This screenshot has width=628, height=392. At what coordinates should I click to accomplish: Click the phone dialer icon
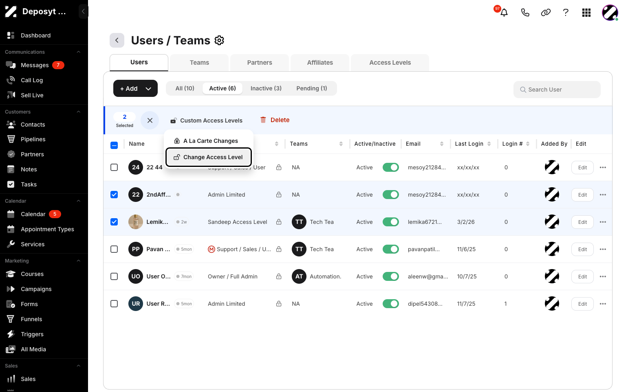[x=525, y=13]
